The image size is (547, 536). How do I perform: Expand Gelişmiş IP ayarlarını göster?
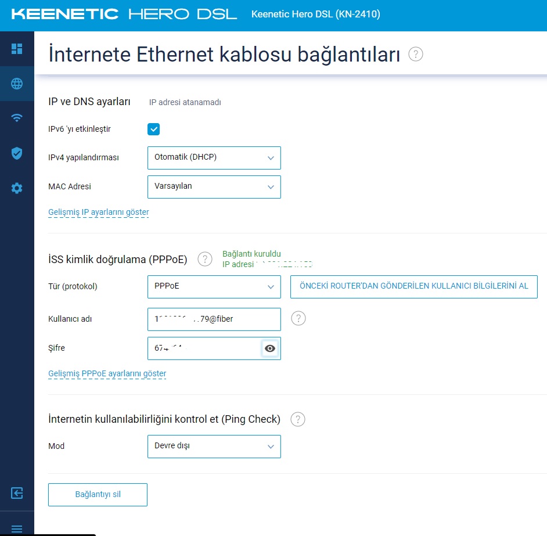pos(99,212)
